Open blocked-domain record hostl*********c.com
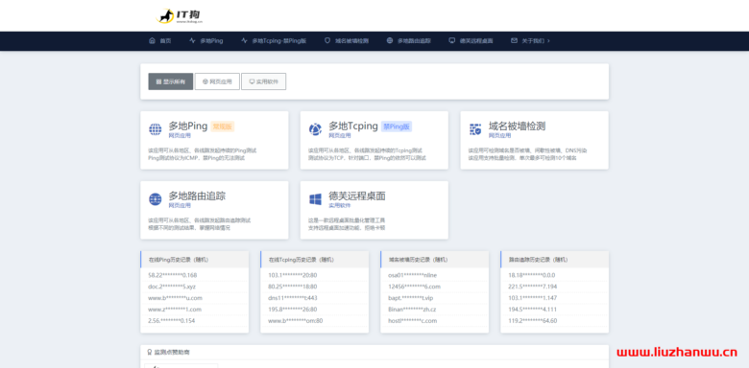749x368 pixels. (x=413, y=321)
